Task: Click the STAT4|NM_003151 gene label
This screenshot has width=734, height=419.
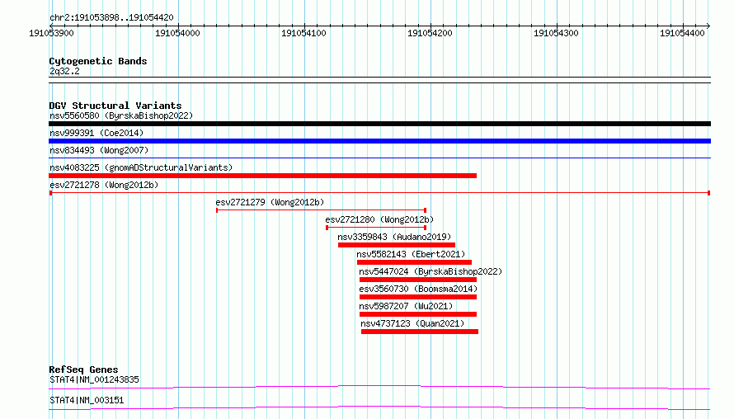Action: click(87, 400)
